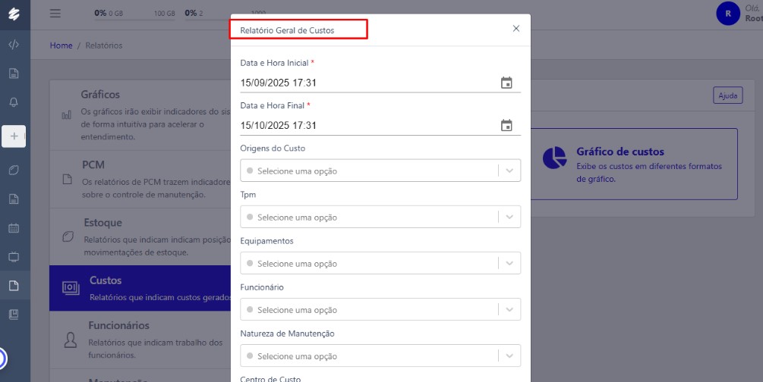
Task: Expand the Natureza de Manutenção dropdown
Action: pos(509,356)
